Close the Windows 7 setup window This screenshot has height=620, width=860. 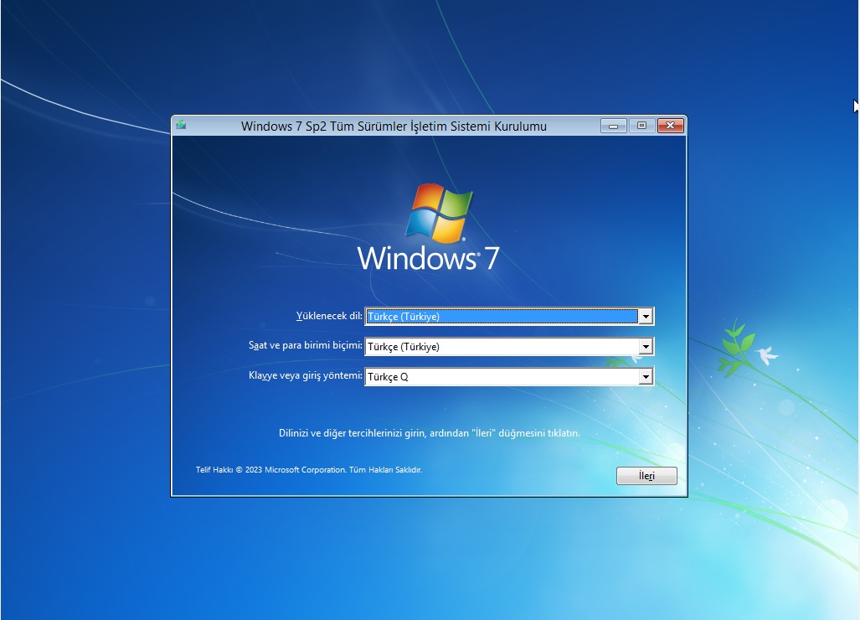pyautogui.click(x=670, y=127)
